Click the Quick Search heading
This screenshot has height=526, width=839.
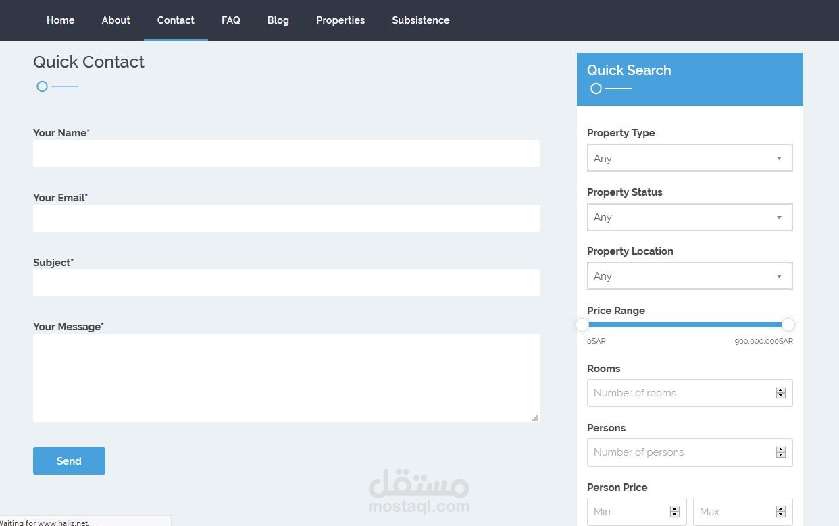tap(629, 70)
